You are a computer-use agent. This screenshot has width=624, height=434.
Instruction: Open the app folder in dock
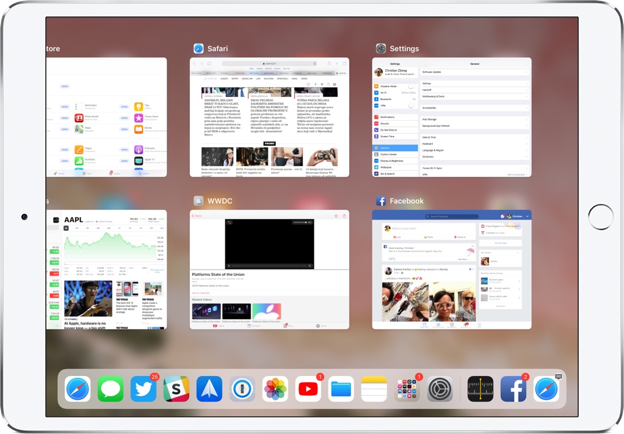point(407,389)
